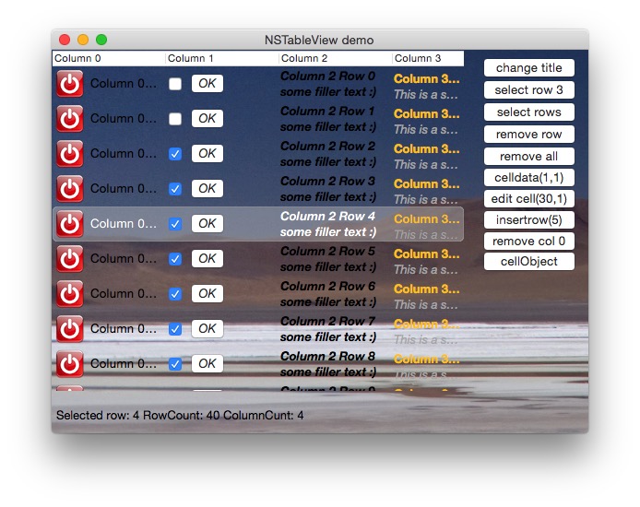Click the Column 1 table header

(222, 58)
